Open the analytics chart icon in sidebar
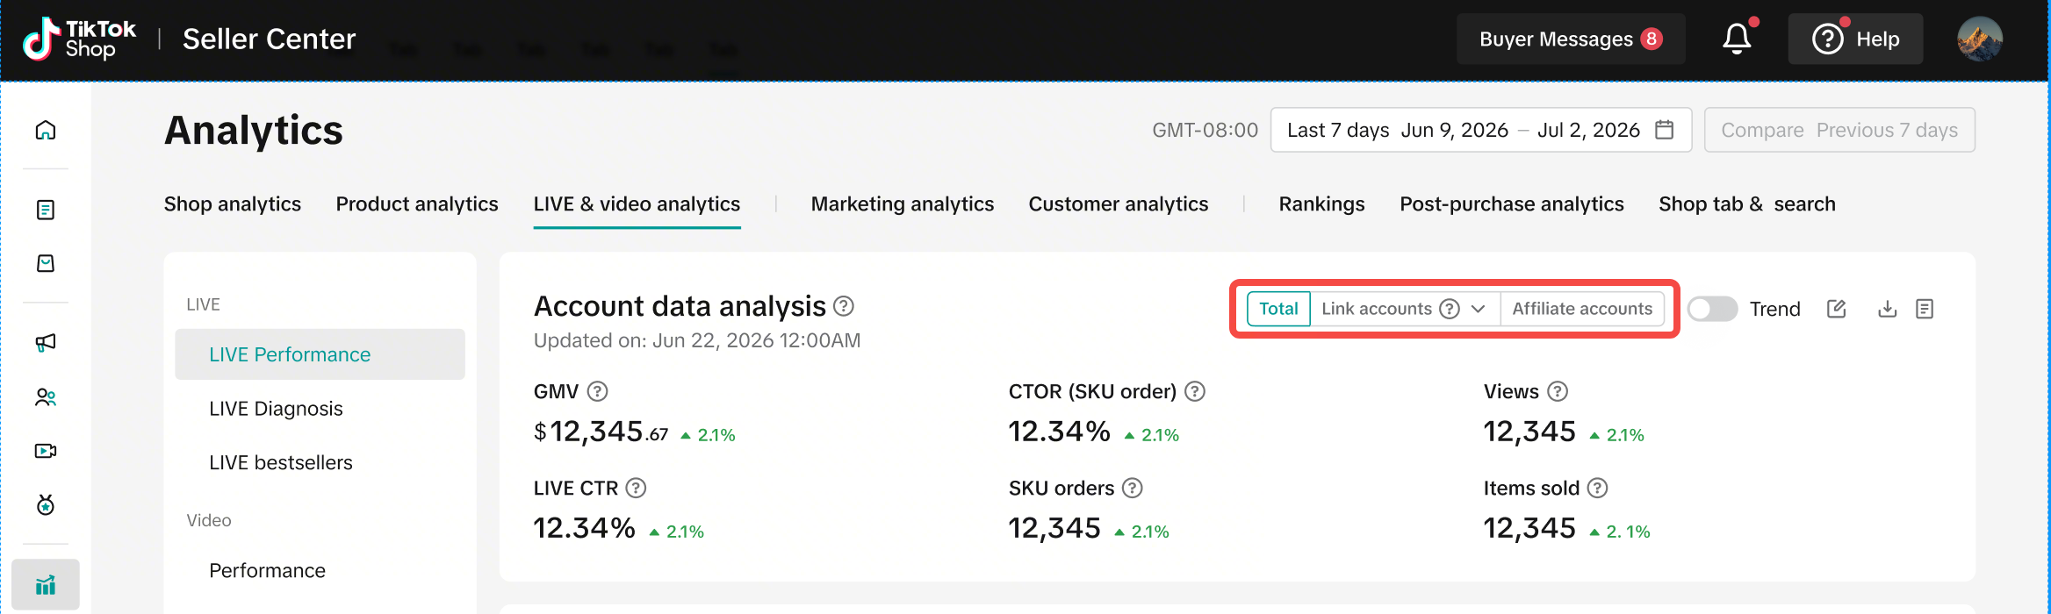Viewport: 2051px width, 614px height. coord(46,585)
